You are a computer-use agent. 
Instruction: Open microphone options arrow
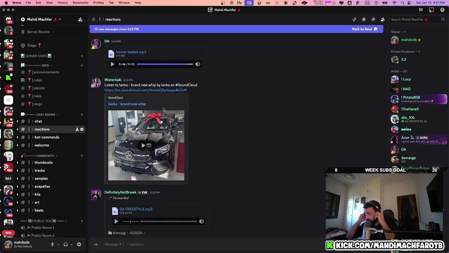58,244
